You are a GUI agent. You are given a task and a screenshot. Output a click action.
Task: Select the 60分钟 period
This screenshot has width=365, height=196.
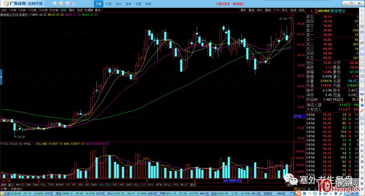pos(54,10)
